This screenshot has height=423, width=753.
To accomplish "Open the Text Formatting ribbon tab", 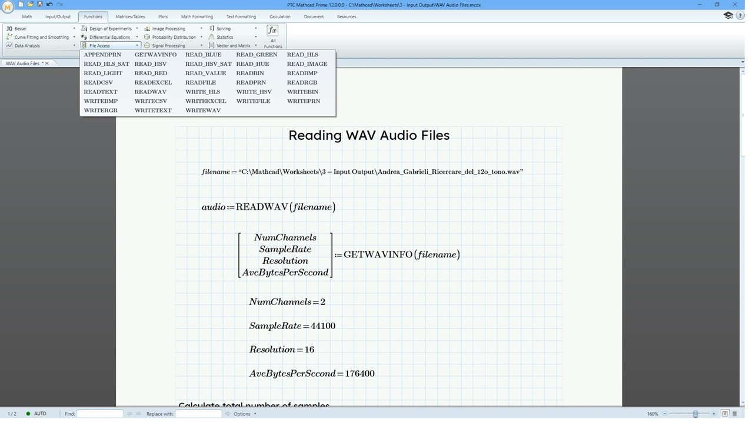I will pos(241,16).
